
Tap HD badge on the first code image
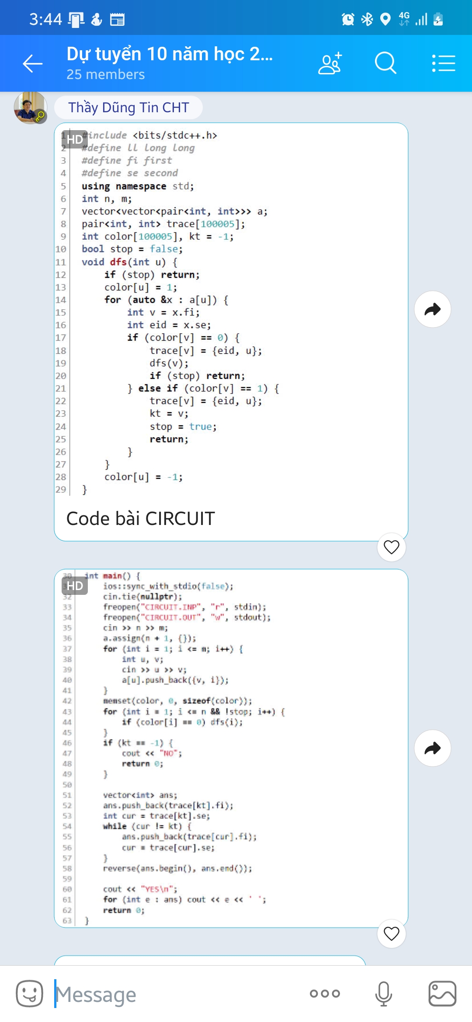click(x=74, y=139)
